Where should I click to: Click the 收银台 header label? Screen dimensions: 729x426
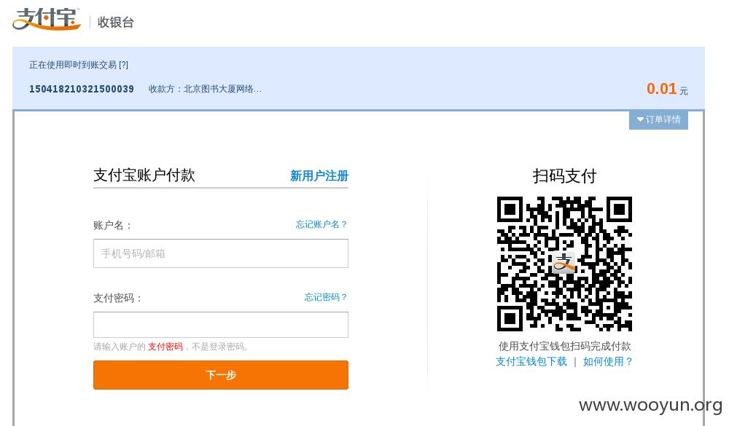[116, 23]
